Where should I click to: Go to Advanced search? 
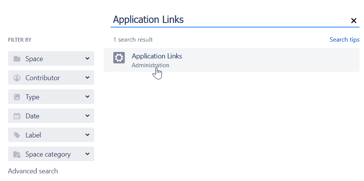(x=33, y=171)
